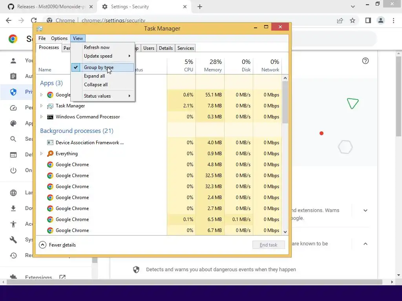The width and height of the screenshot is (402, 301).
Task: Click the Apps (3) group header
Action: [51, 83]
